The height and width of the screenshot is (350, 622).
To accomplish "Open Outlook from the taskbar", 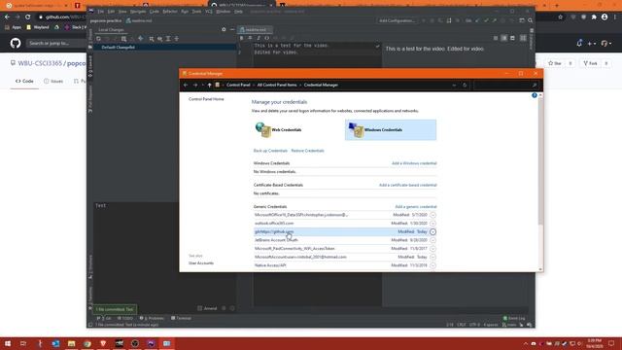I will [x=55, y=343].
